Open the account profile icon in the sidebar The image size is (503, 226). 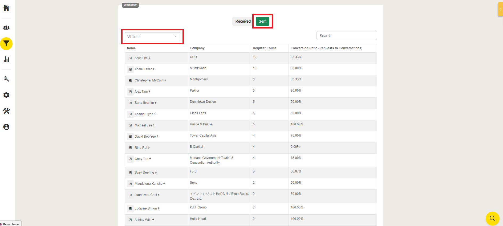tap(6, 127)
